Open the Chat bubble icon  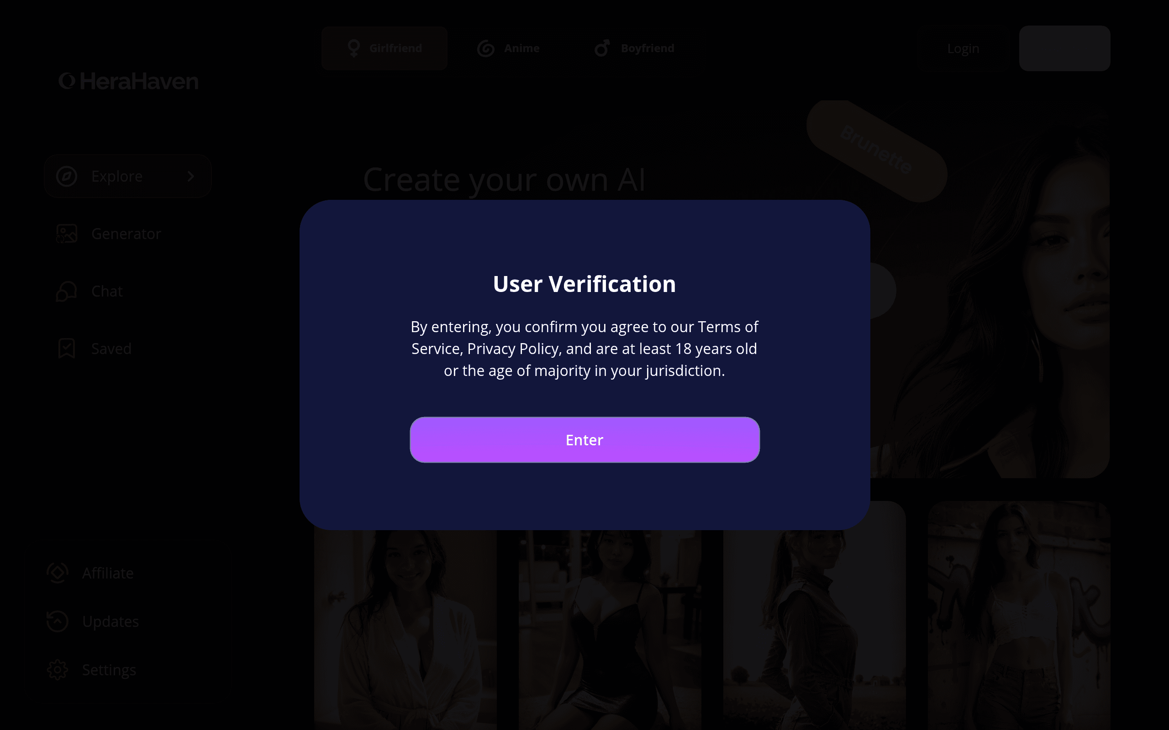[x=67, y=291]
